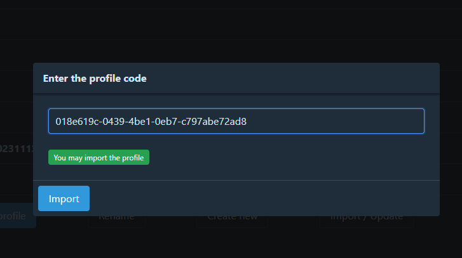Image resolution: width=462 pixels, height=258 pixels.
Task: Click the dialog header bar
Action: [236, 79]
